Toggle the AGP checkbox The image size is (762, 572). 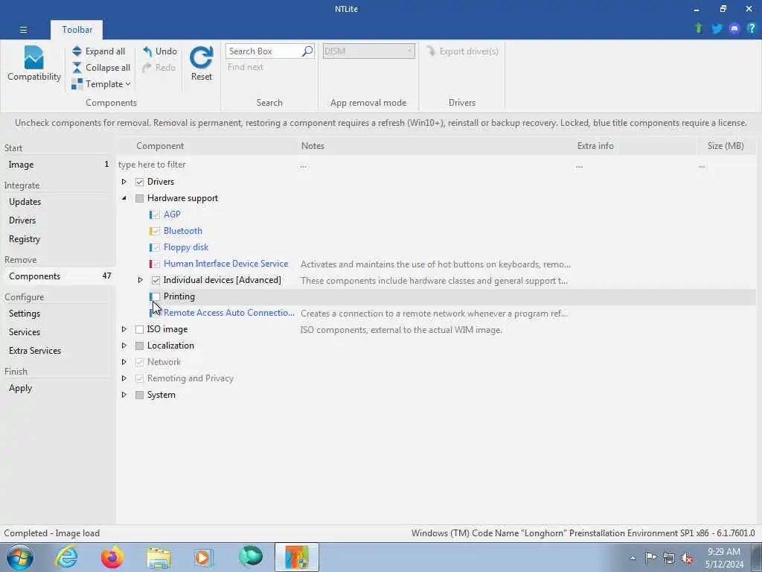point(156,214)
